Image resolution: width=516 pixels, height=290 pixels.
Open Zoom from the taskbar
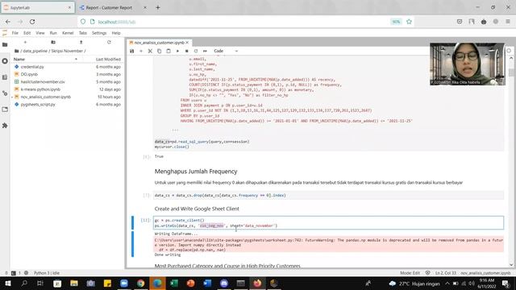[124, 283]
